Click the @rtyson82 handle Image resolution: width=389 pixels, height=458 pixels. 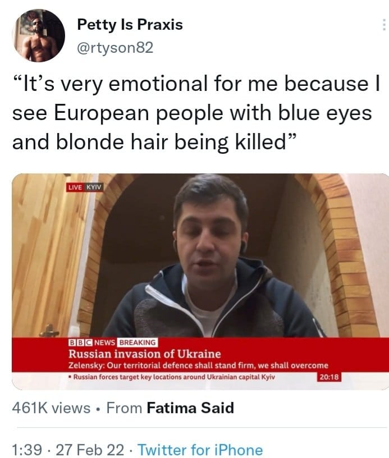[115, 47]
